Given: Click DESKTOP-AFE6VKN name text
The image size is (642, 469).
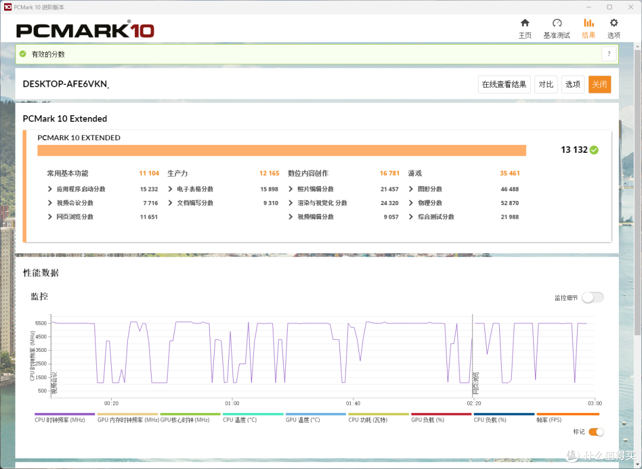Looking at the screenshot, I should [65, 84].
